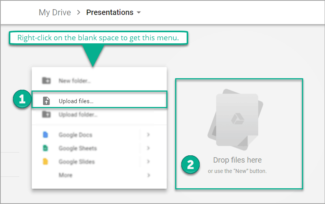Click the Upload folder icon
Screen dimensions: 325x204
click(x=46, y=114)
